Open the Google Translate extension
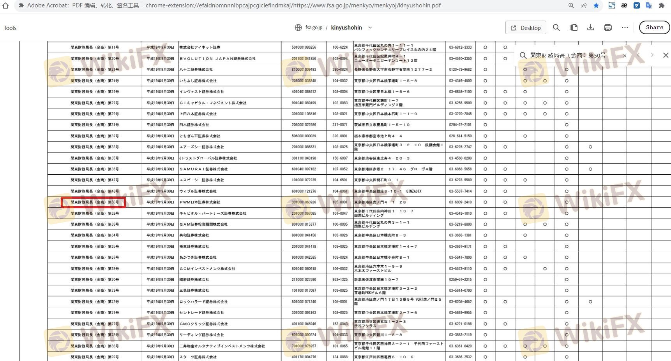 point(649,5)
